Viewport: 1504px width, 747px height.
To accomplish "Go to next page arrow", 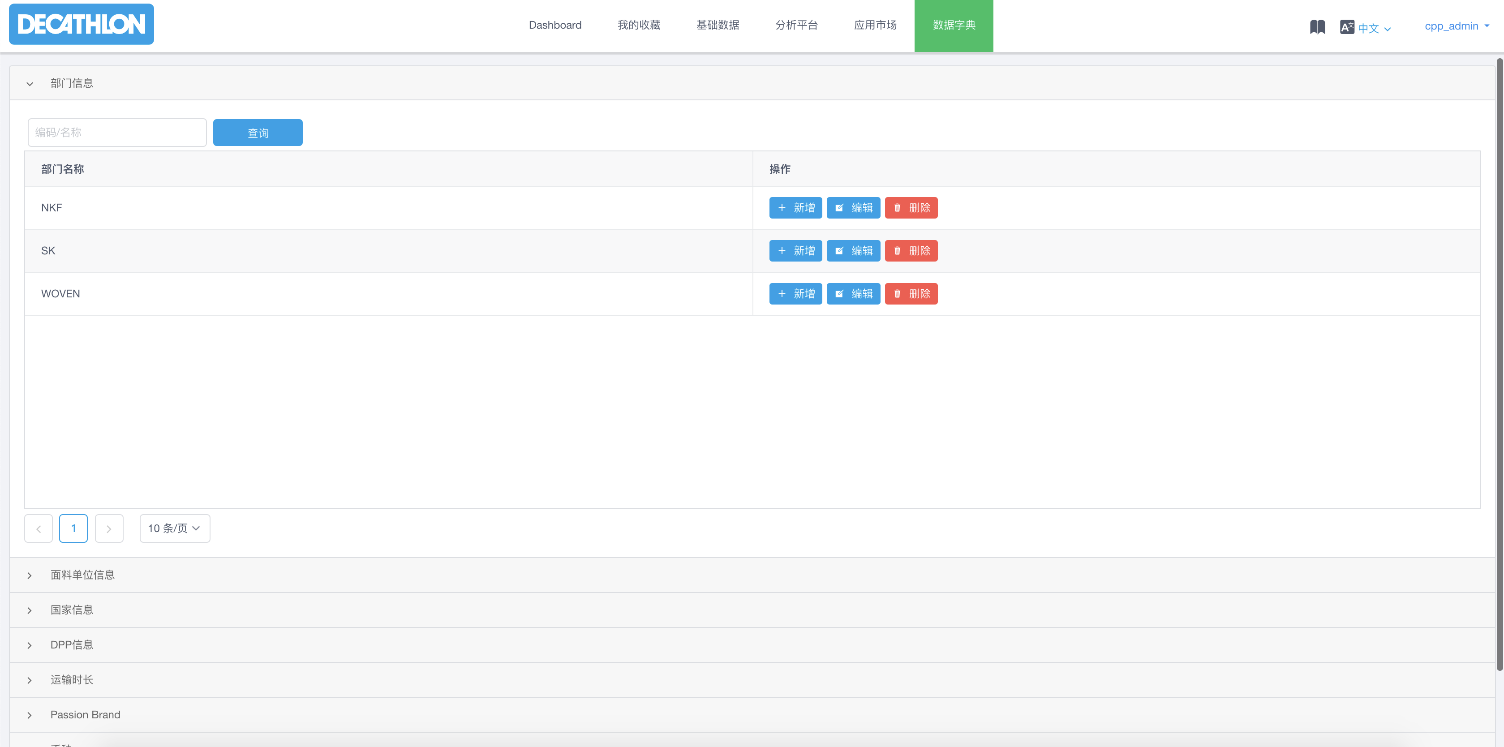I will coord(108,529).
